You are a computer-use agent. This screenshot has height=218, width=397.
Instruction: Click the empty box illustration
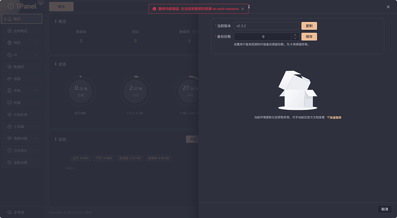297,90
